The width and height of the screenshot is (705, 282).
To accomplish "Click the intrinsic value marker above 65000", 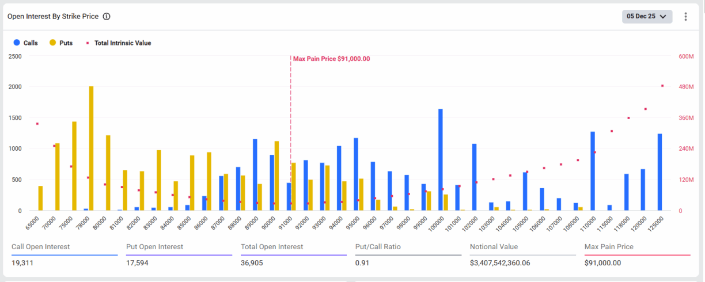I will point(37,124).
